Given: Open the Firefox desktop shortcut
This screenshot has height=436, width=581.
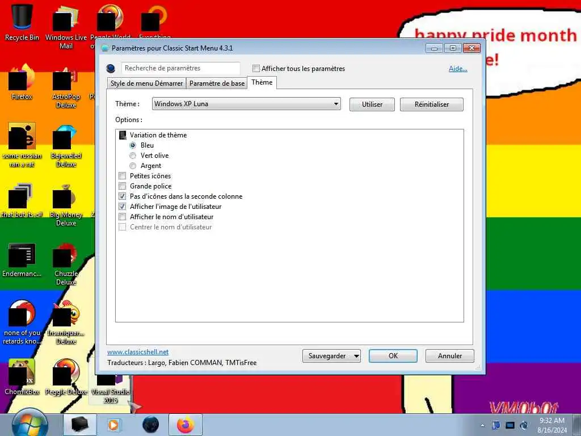Looking at the screenshot, I should [22, 82].
